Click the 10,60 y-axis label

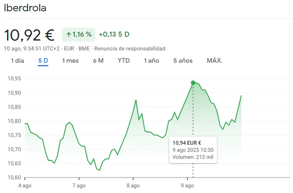[14, 178]
